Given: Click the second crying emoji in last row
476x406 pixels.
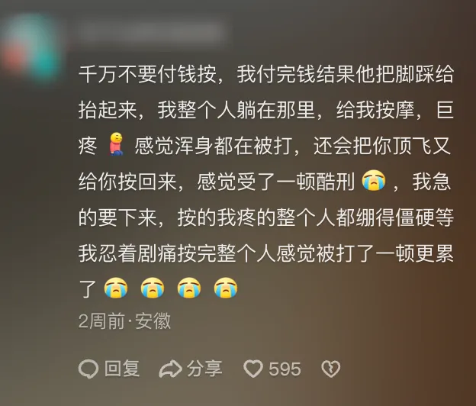Looking at the screenshot, I should coord(153,288).
